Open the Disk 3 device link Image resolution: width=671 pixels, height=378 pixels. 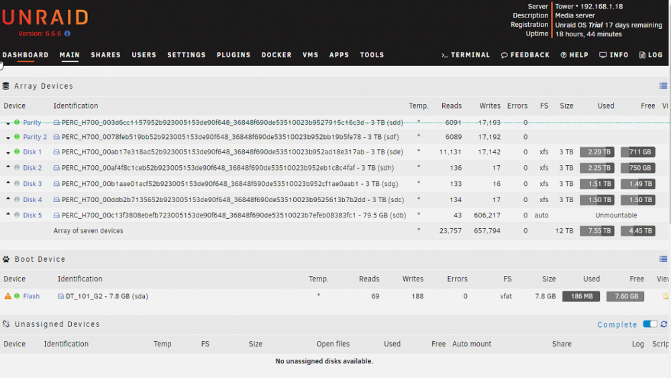[32, 184]
